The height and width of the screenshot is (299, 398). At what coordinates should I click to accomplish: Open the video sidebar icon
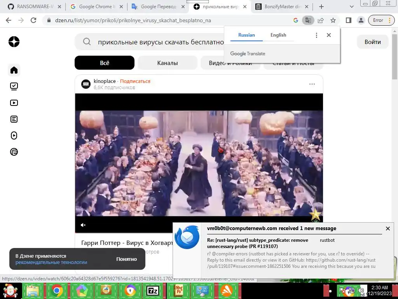point(14,103)
